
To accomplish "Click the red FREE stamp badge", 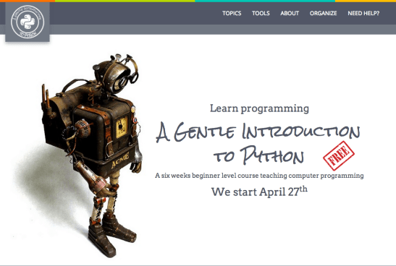I will [x=339, y=155].
